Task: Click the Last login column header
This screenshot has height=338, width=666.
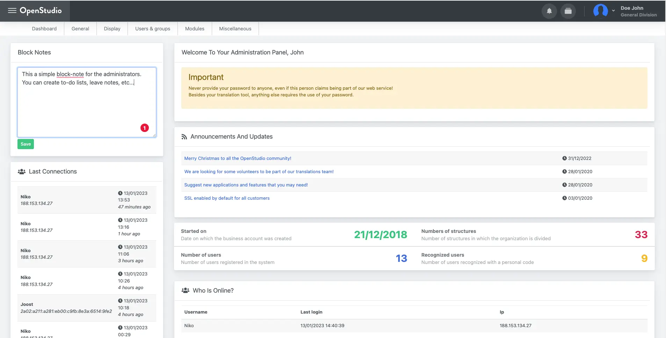Action: [x=311, y=312]
